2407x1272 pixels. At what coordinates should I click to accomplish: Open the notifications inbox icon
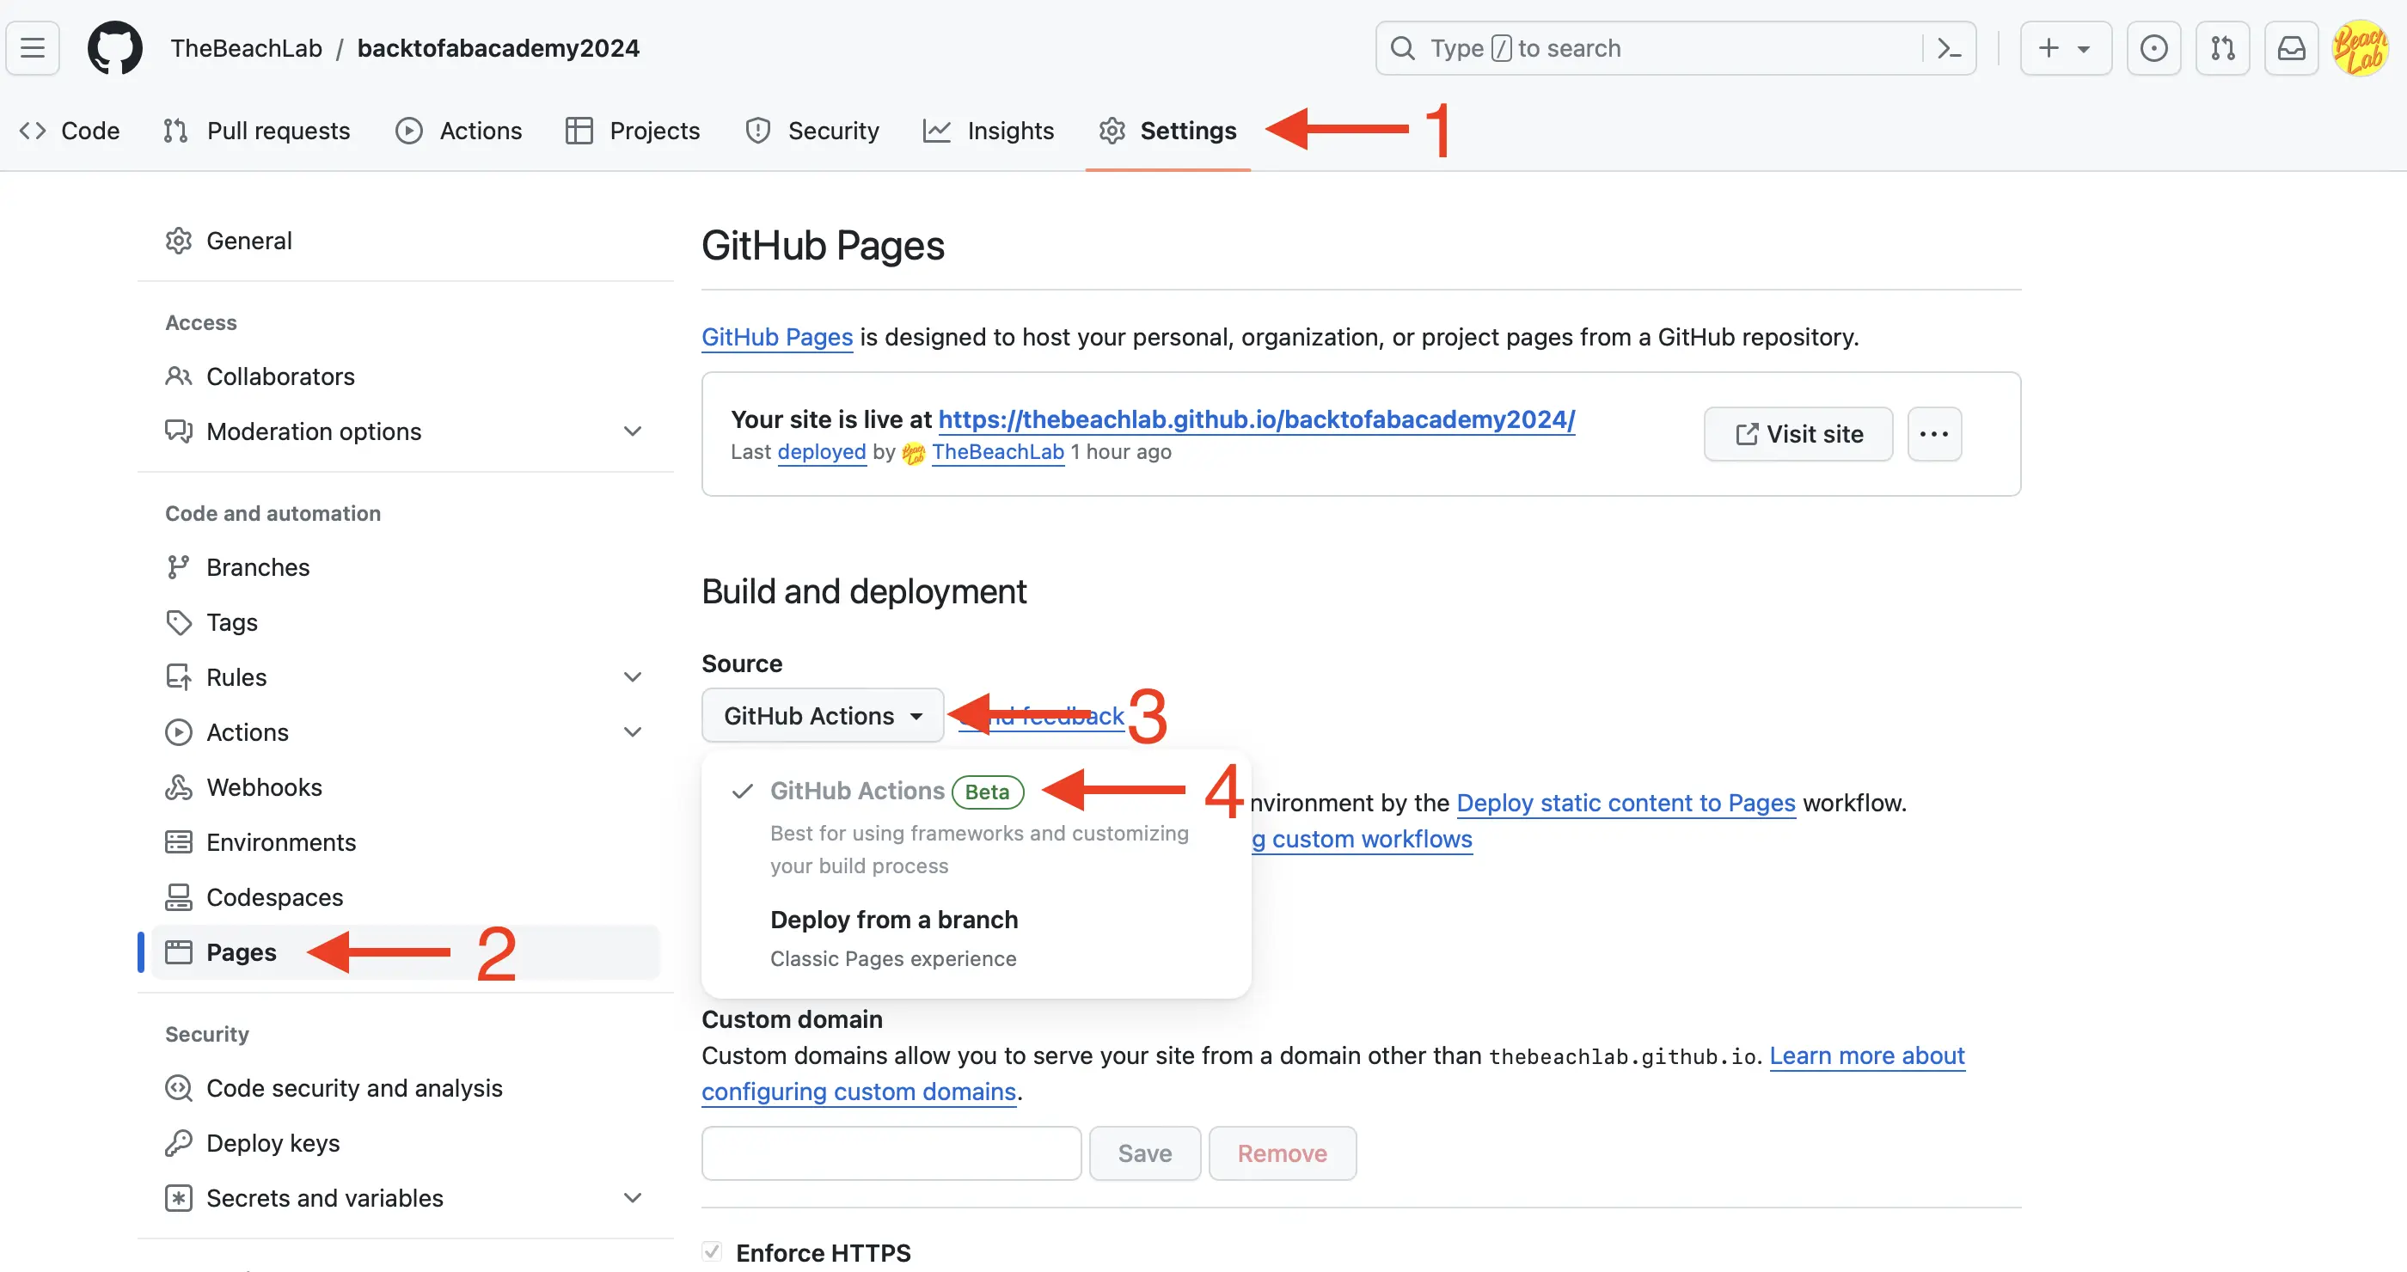click(x=2291, y=47)
